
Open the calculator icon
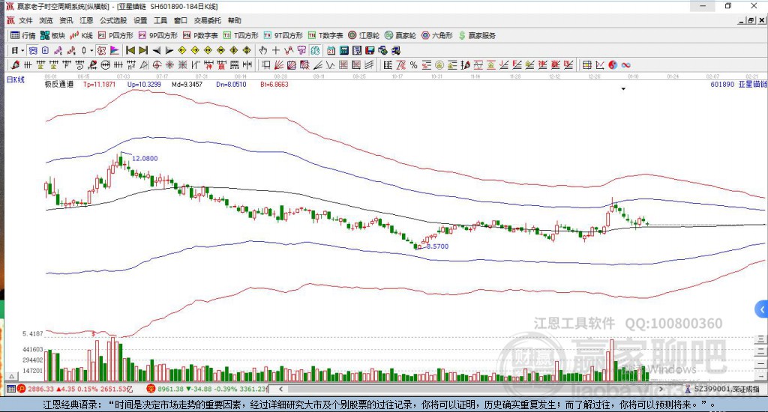click(x=343, y=50)
